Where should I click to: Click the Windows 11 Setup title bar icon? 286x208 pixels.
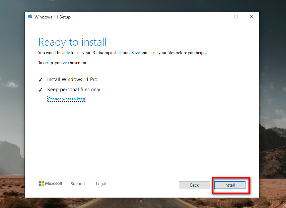click(x=30, y=17)
